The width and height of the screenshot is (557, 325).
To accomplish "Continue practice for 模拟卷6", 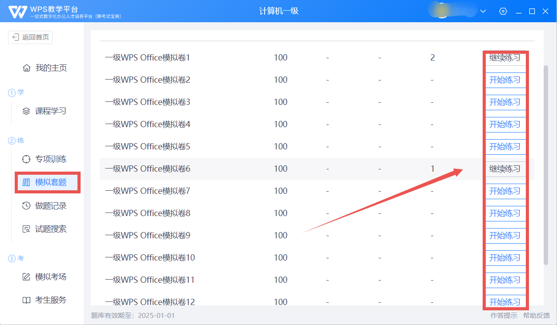I will pyautogui.click(x=504, y=169).
